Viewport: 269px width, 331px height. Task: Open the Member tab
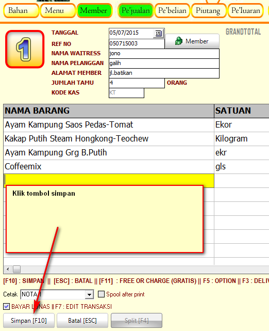(94, 10)
